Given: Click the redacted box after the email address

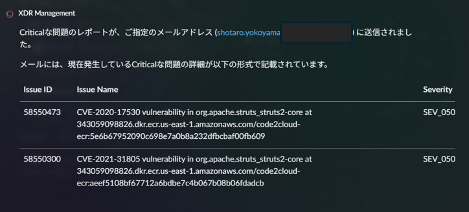Looking at the screenshot, I should 316,33.
